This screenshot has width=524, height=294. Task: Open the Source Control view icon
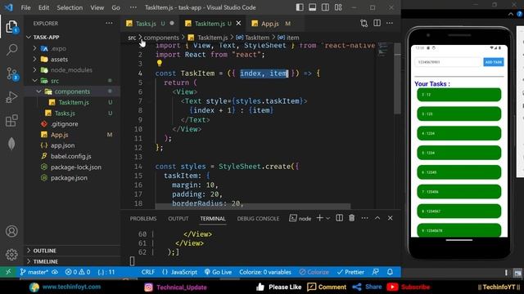[11, 73]
